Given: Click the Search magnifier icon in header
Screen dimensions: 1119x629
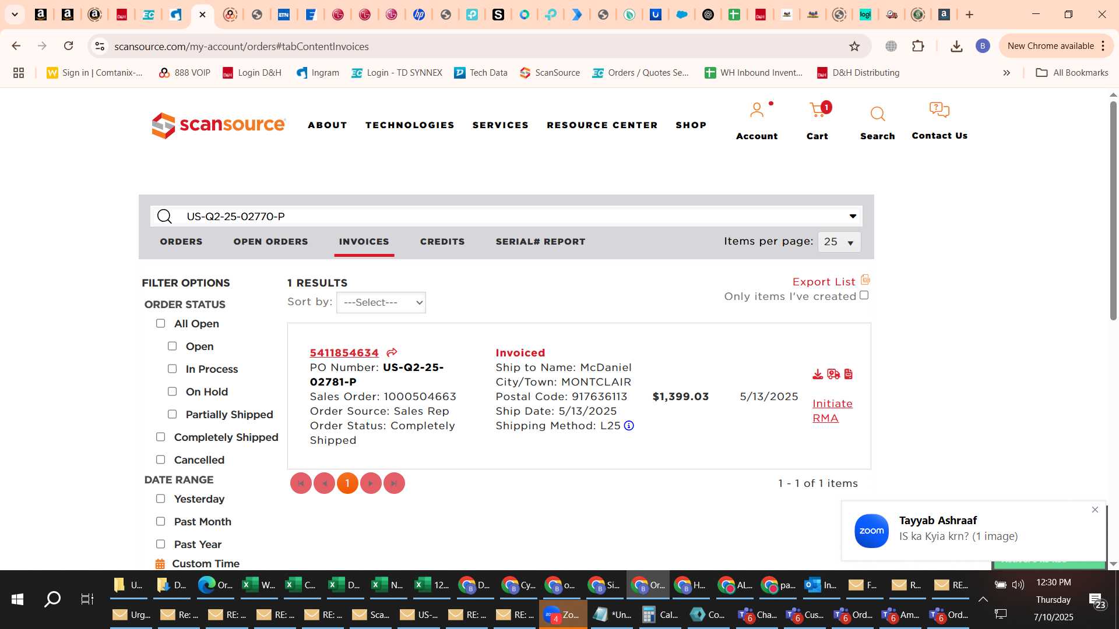Looking at the screenshot, I should pyautogui.click(x=878, y=114).
